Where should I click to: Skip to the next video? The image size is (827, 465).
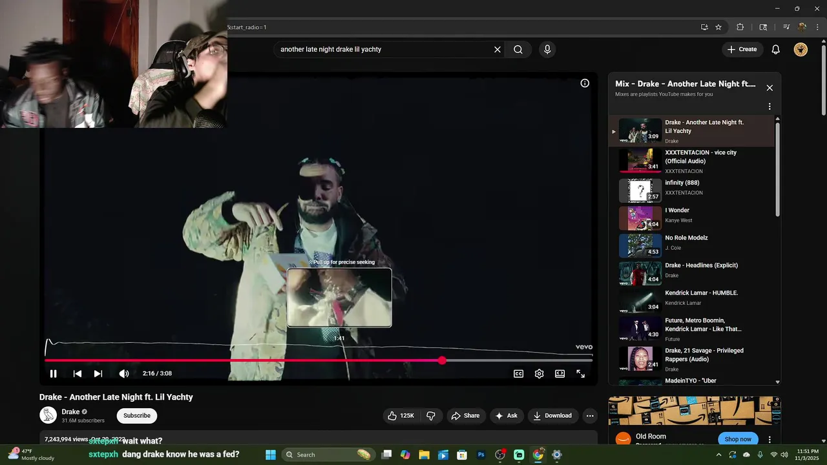(x=98, y=373)
